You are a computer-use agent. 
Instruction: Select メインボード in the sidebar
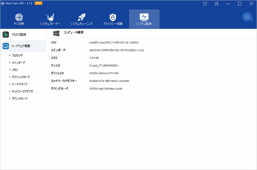(19, 62)
